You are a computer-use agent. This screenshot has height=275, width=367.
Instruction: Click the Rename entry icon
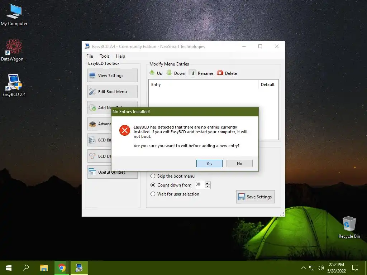click(192, 73)
